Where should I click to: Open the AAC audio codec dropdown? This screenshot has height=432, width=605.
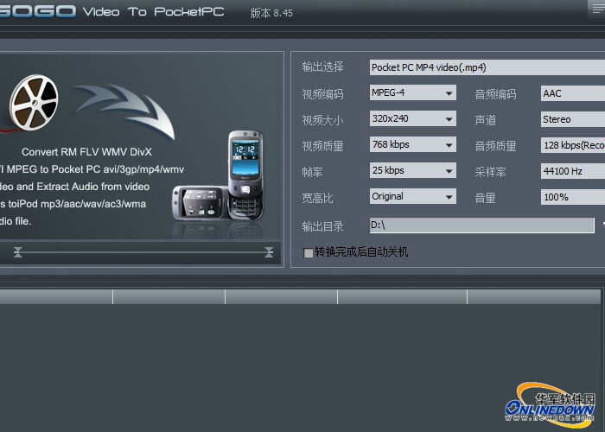point(572,93)
